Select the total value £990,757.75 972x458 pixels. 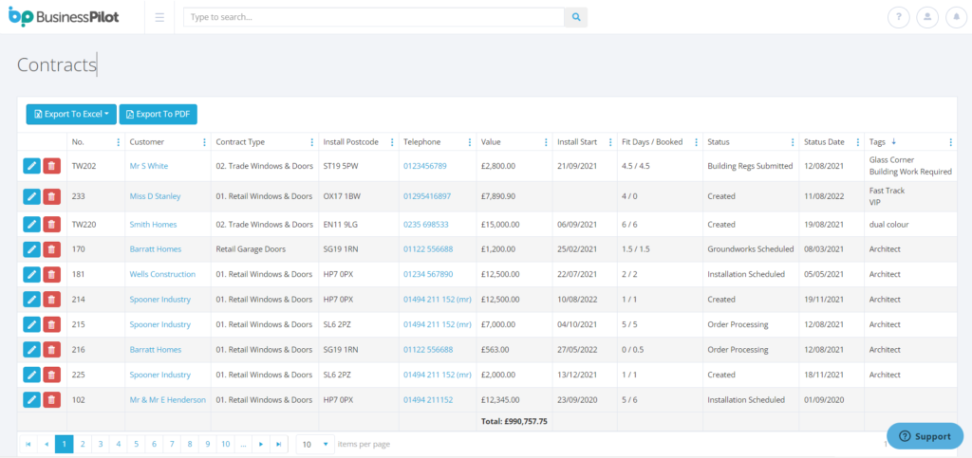click(x=514, y=421)
